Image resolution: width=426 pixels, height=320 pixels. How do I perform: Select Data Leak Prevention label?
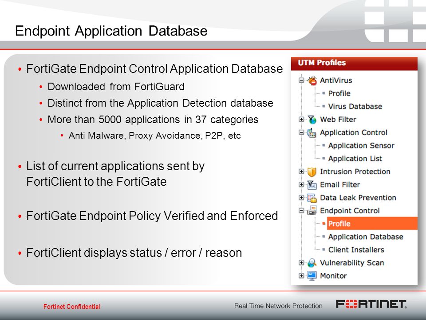[358, 198]
